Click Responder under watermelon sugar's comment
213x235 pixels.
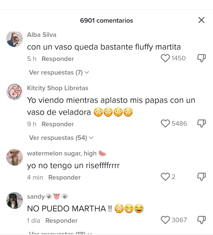tap(64, 178)
